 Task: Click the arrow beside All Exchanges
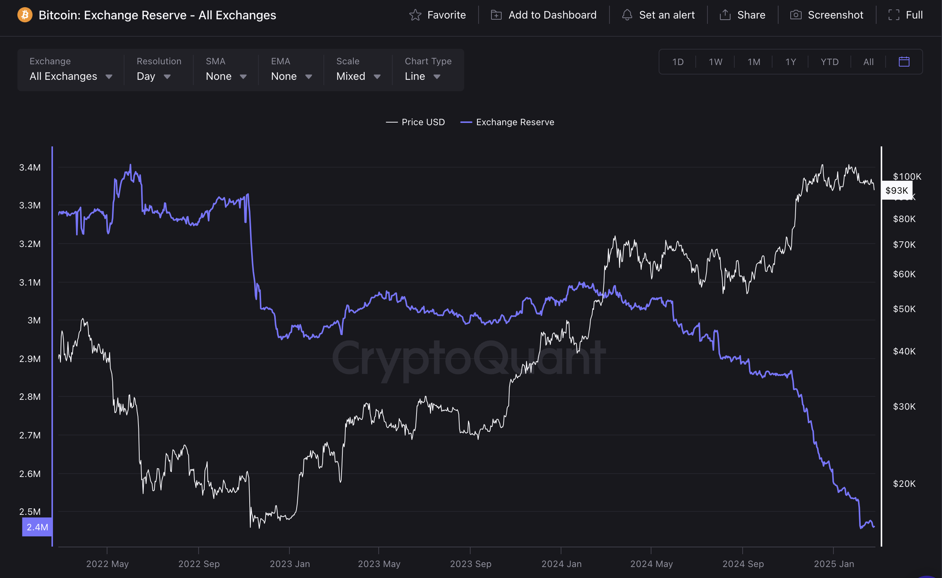tap(109, 77)
